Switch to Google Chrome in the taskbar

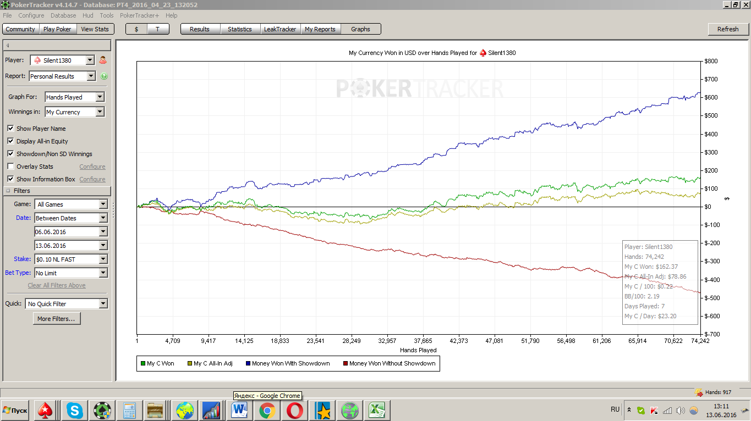[x=267, y=411]
